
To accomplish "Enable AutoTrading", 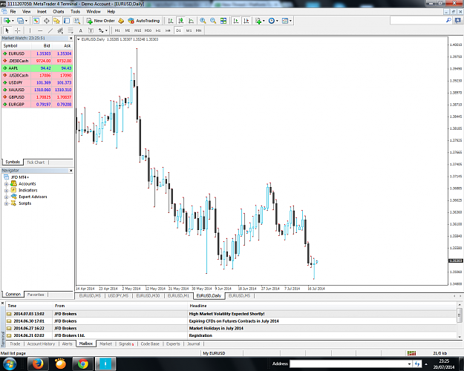I will click(x=144, y=21).
